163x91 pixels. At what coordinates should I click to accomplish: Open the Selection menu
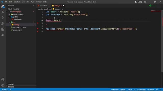pos(17,2)
